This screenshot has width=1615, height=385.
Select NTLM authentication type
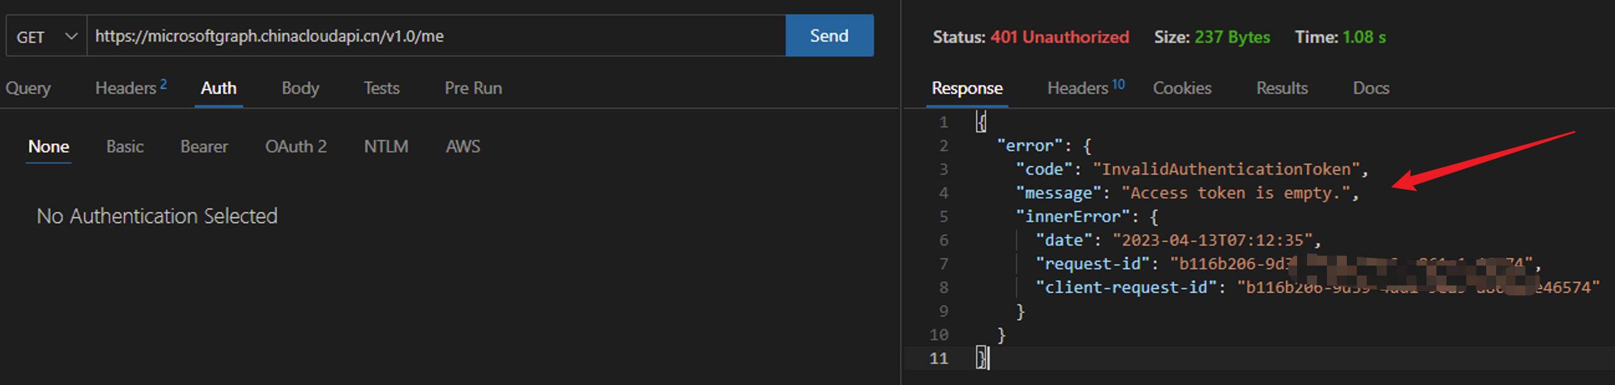point(386,147)
